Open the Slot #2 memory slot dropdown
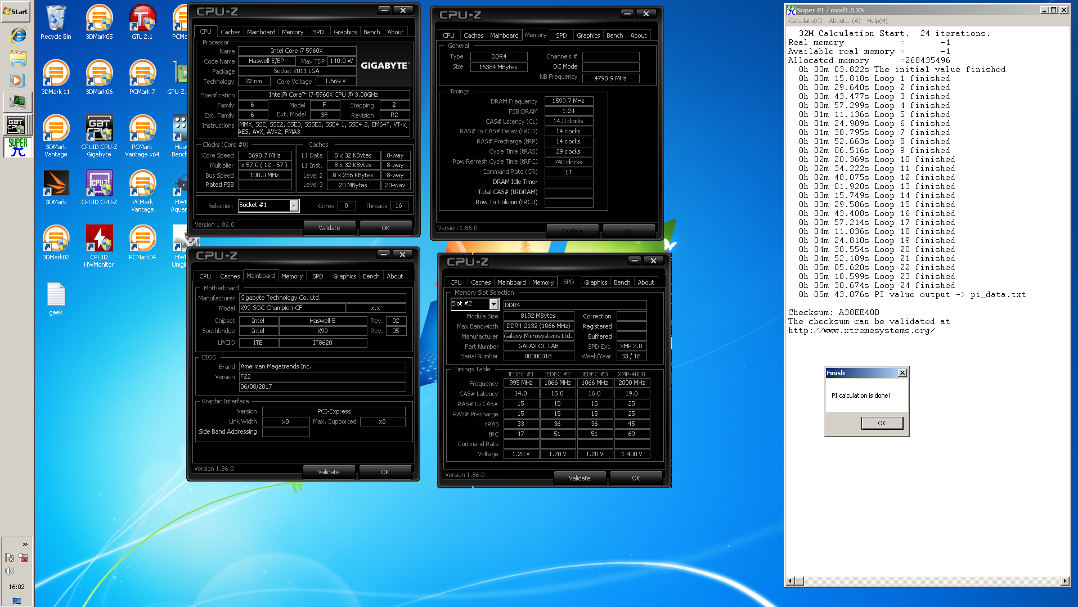 [493, 304]
